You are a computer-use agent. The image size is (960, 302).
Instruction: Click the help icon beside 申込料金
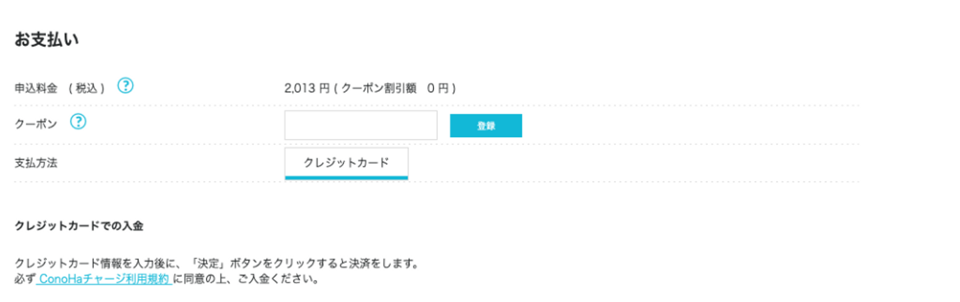[x=125, y=86]
